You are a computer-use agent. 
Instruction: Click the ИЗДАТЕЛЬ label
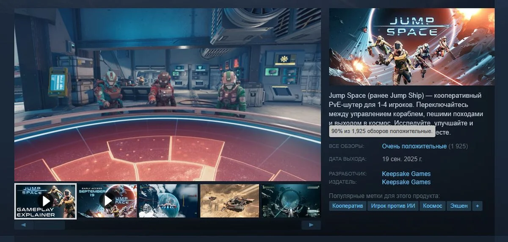(343, 182)
